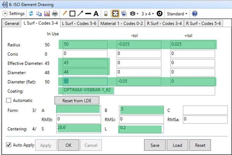The image size is (232, 155).
Task: Select the text annotation 'A' tool
Action: [x=96, y=13]
